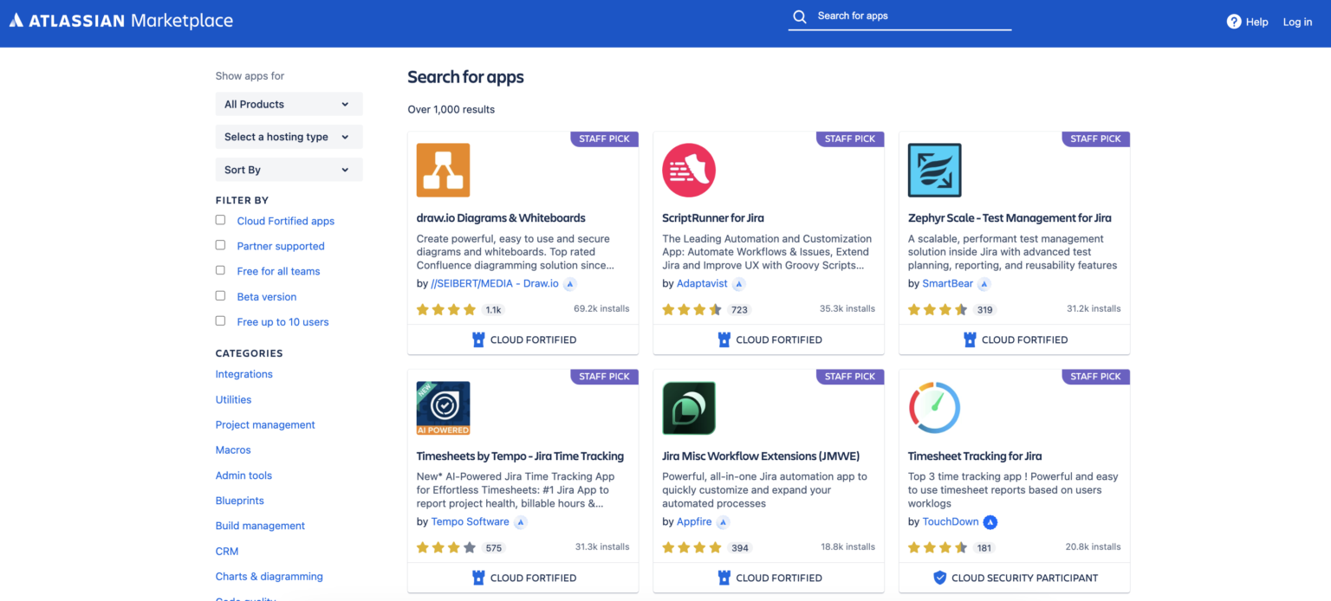Click the Zephyr Scale - Test Management title
Image resolution: width=1331 pixels, height=601 pixels.
click(x=1010, y=218)
